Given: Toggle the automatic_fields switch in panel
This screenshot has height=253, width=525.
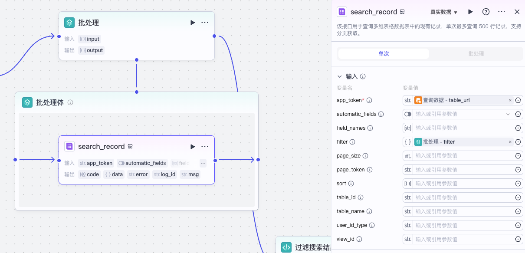Looking at the screenshot, I should click(408, 114).
